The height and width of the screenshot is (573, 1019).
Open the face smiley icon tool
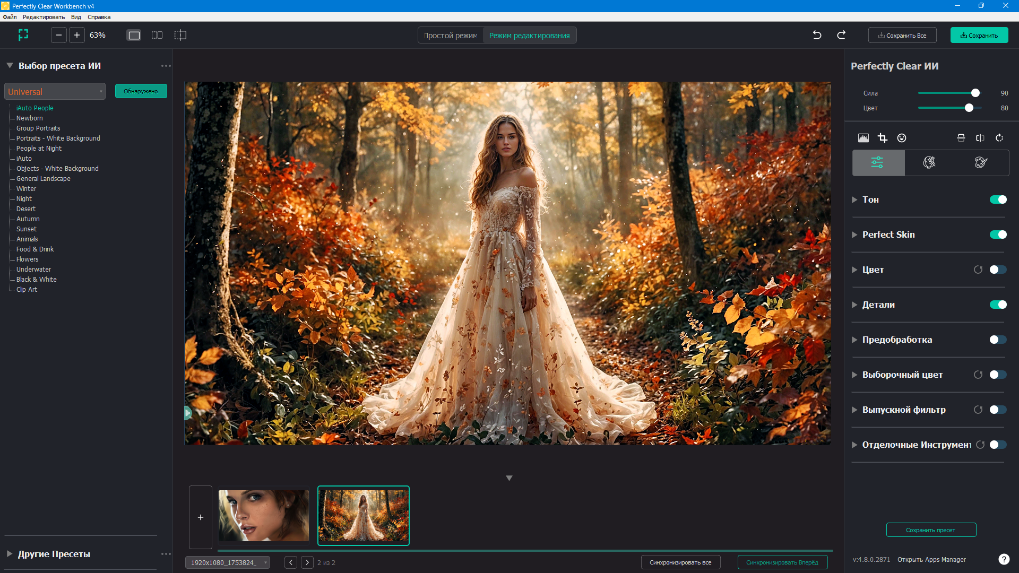click(902, 138)
